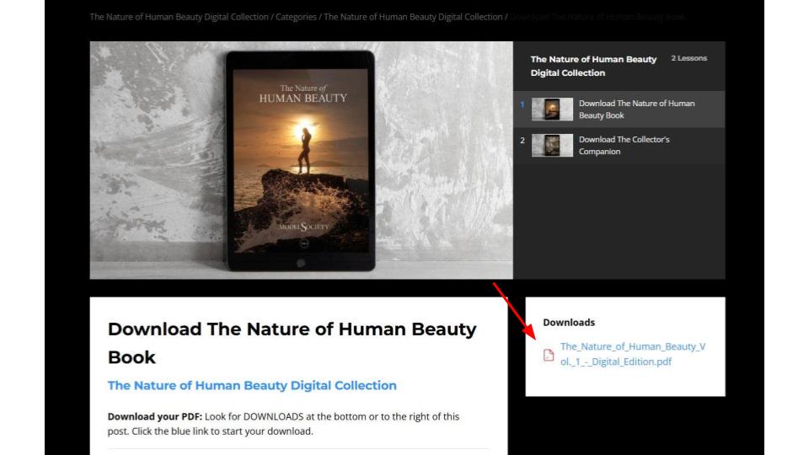This screenshot has height=455, width=809.
Task: Open the sidebar title 'The Nature of Human Beauty Digital Collection'
Action: (x=593, y=66)
